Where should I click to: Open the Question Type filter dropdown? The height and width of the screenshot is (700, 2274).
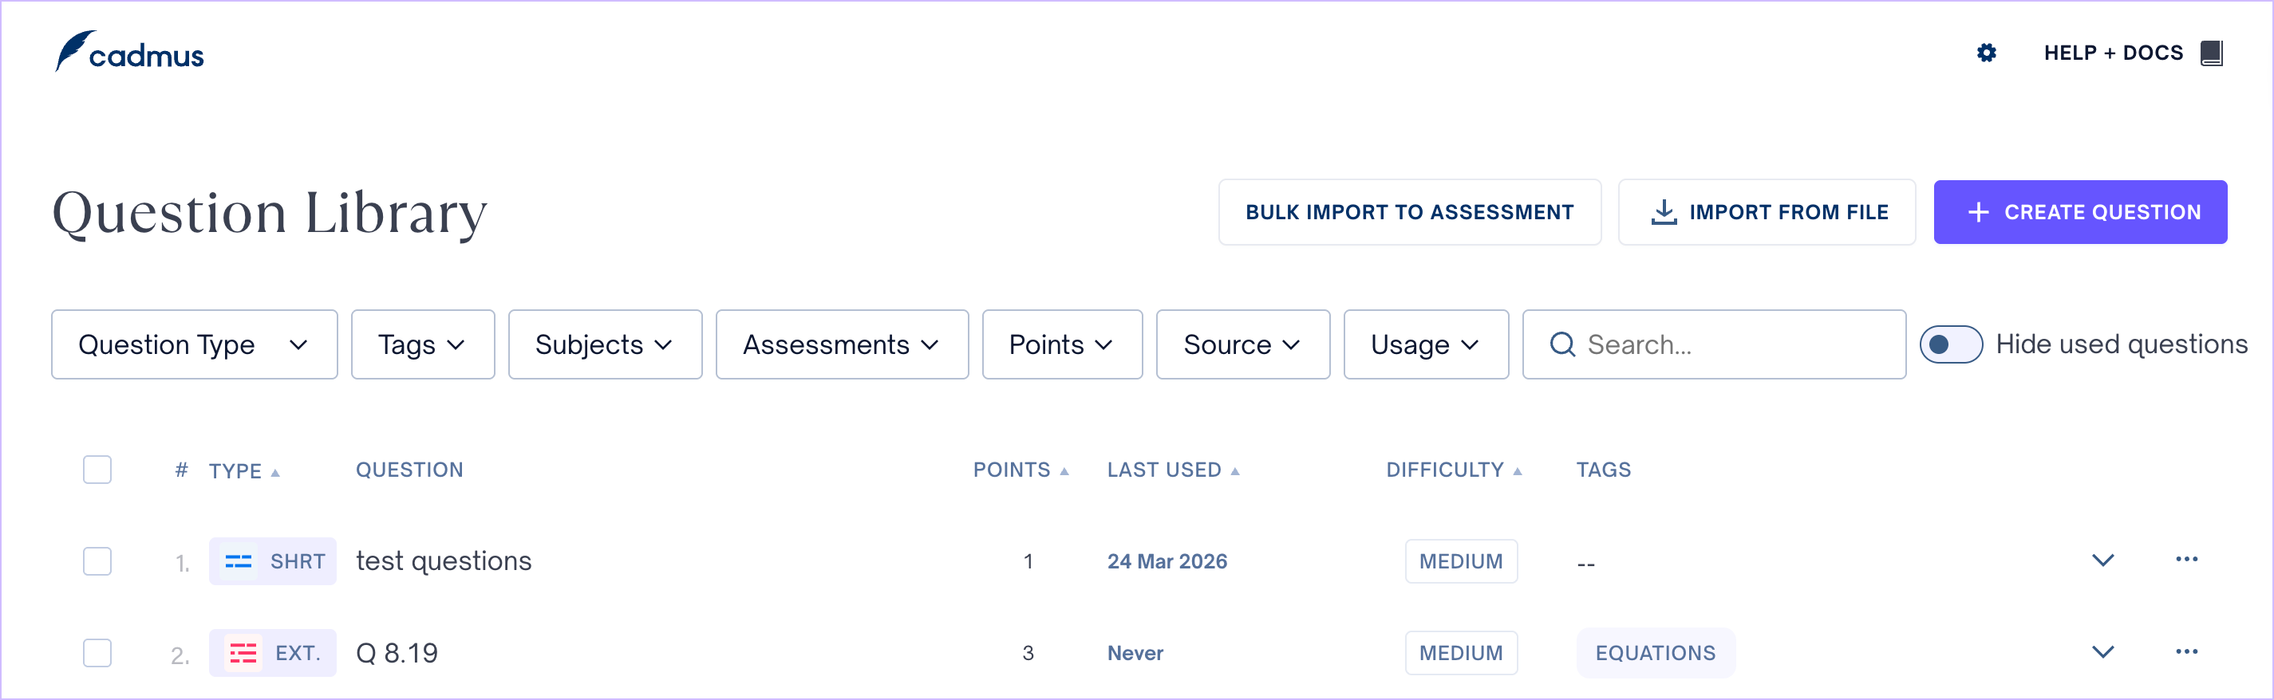194,344
